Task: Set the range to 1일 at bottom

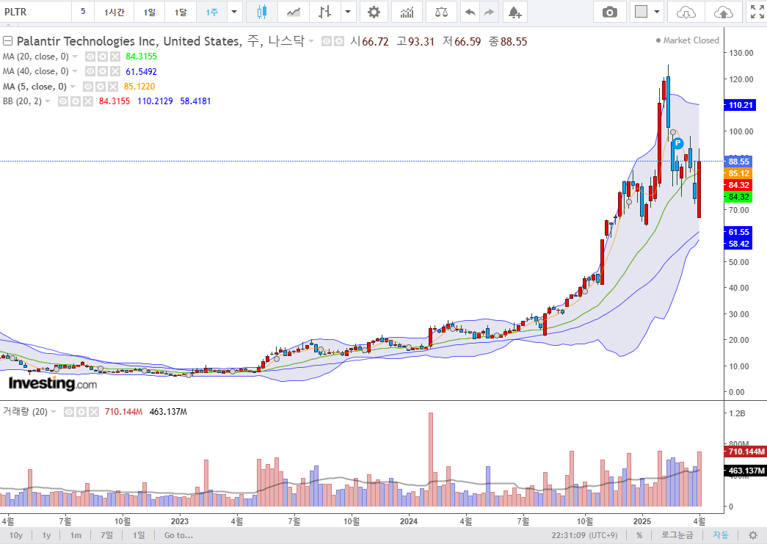Action: pyautogui.click(x=139, y=535)
